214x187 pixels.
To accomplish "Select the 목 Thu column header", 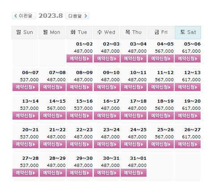I will coord(133,33).
